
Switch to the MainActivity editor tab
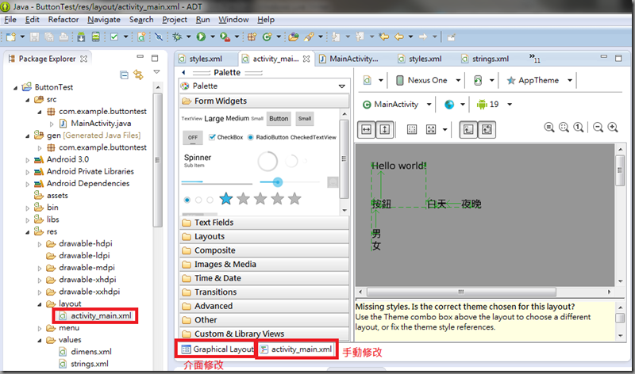click(349, 59)
